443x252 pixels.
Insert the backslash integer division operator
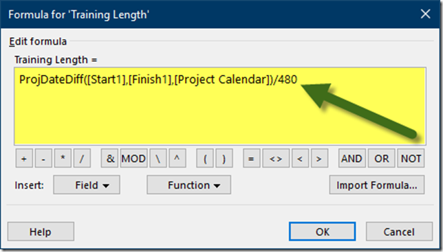[158, 159]
